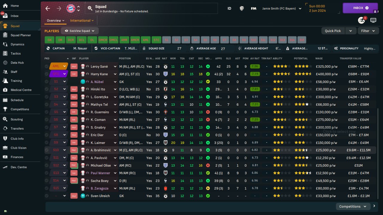Viewport: 383px width, 215px height.
Task: Open the SasView Squad view dropdown
Action: pos(80,31)
